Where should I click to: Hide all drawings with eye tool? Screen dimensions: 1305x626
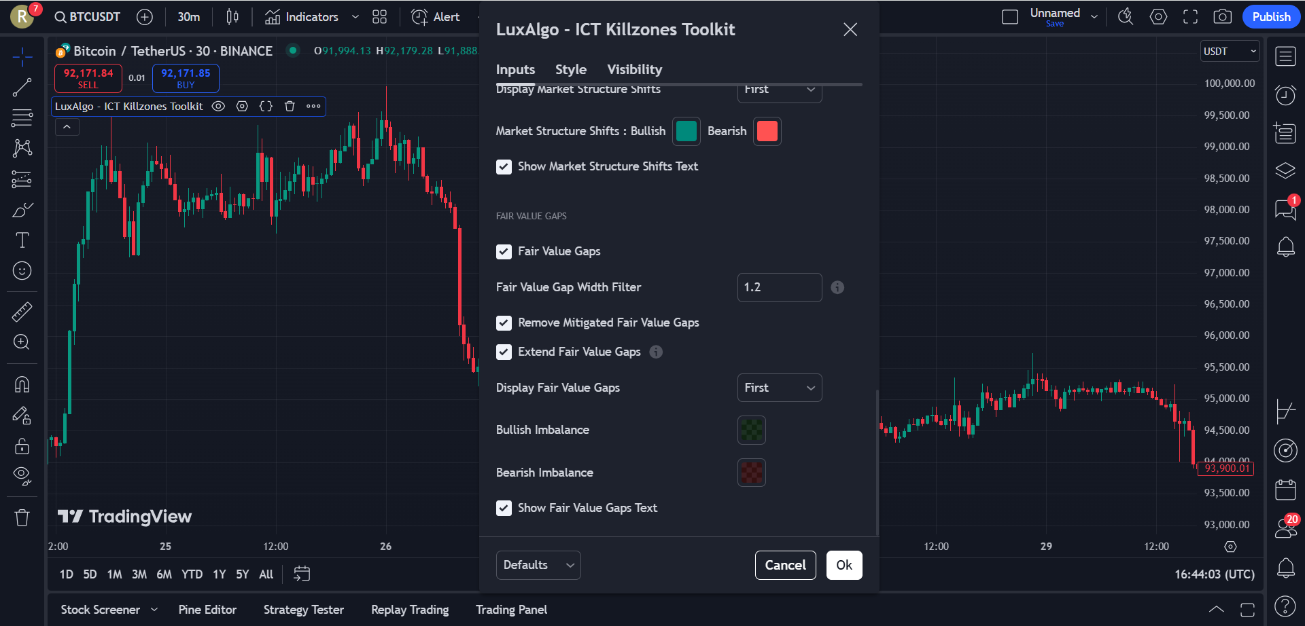tap(22, 477)
